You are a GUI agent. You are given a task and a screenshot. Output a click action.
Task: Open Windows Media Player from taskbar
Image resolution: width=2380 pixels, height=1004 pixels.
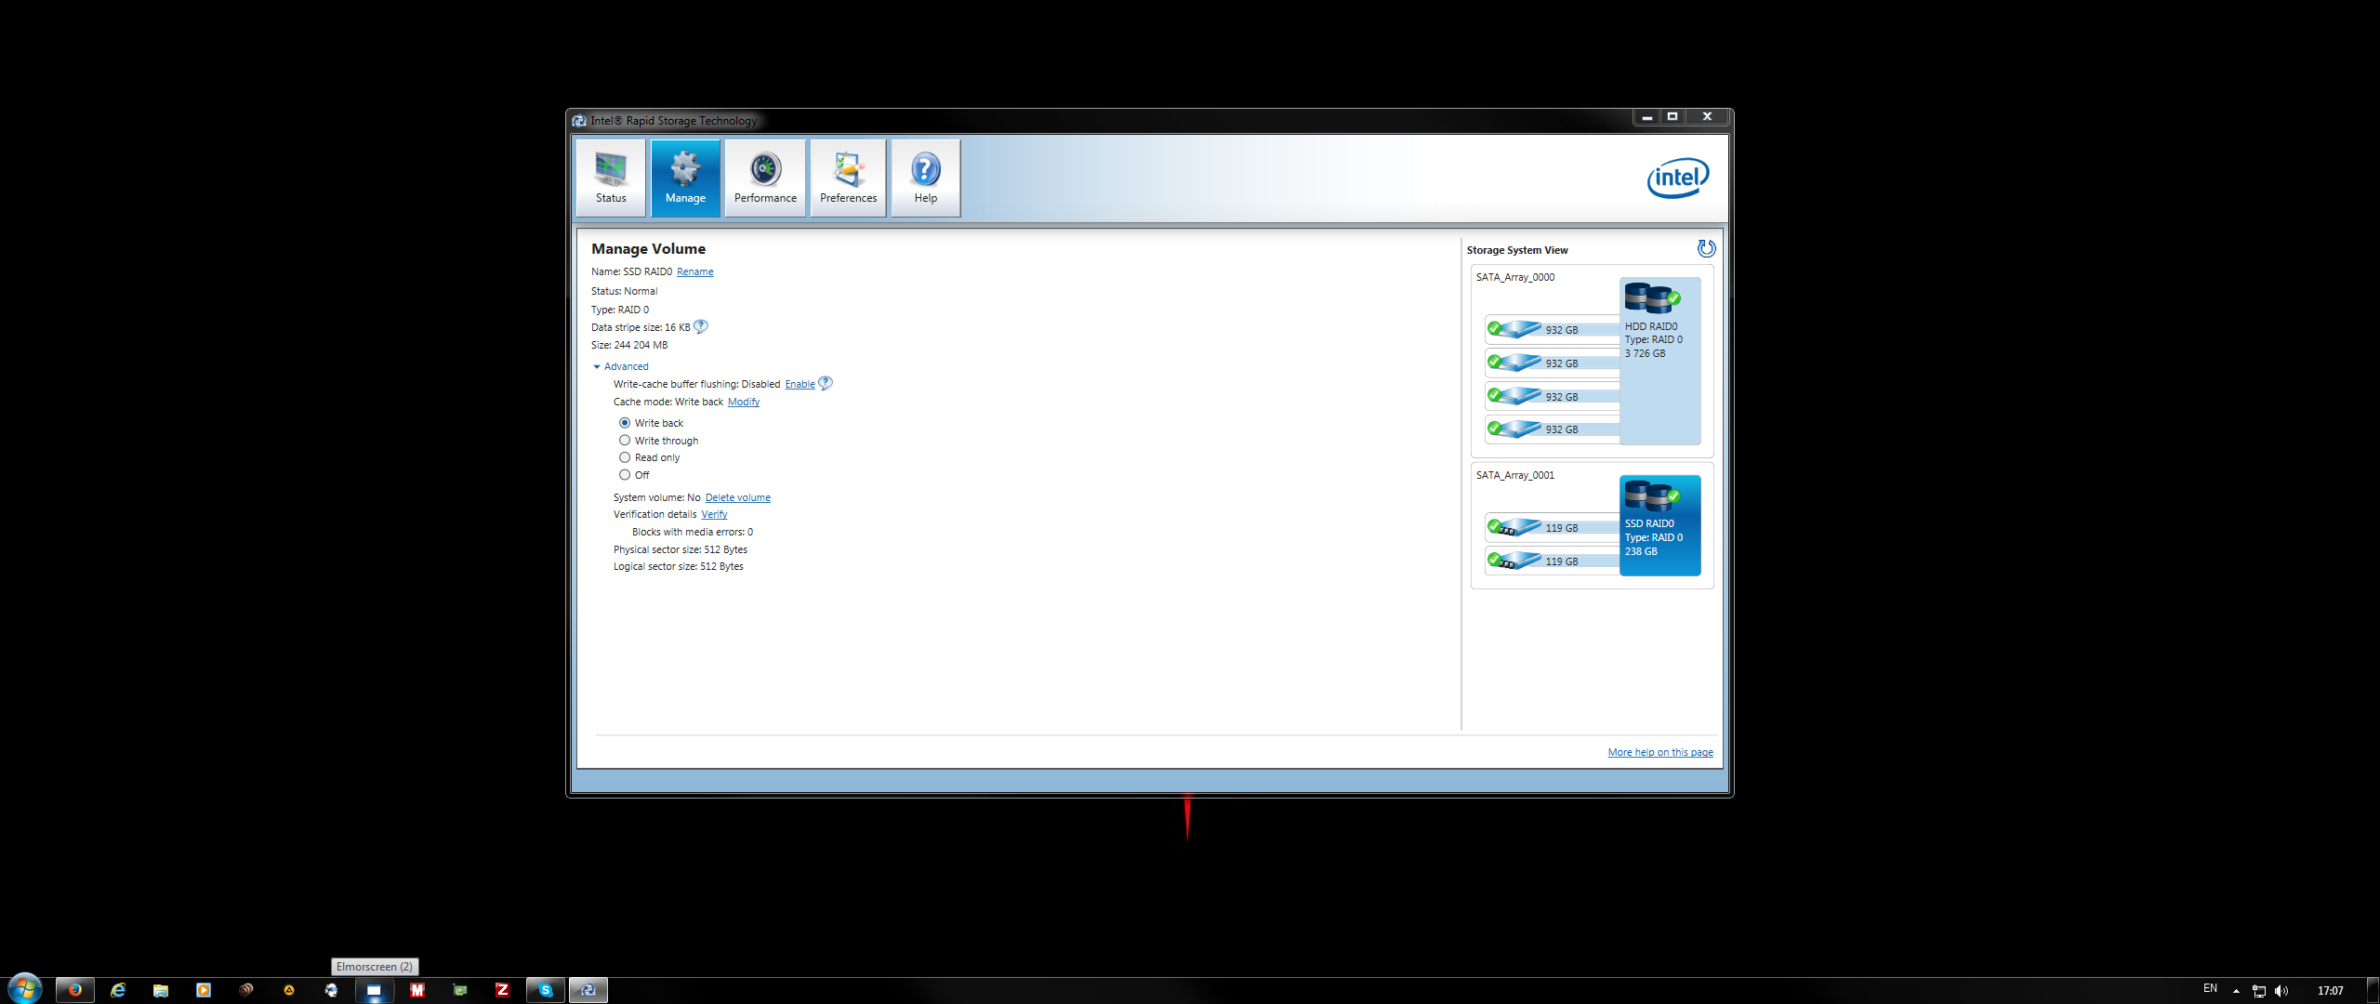coord(204,990)
